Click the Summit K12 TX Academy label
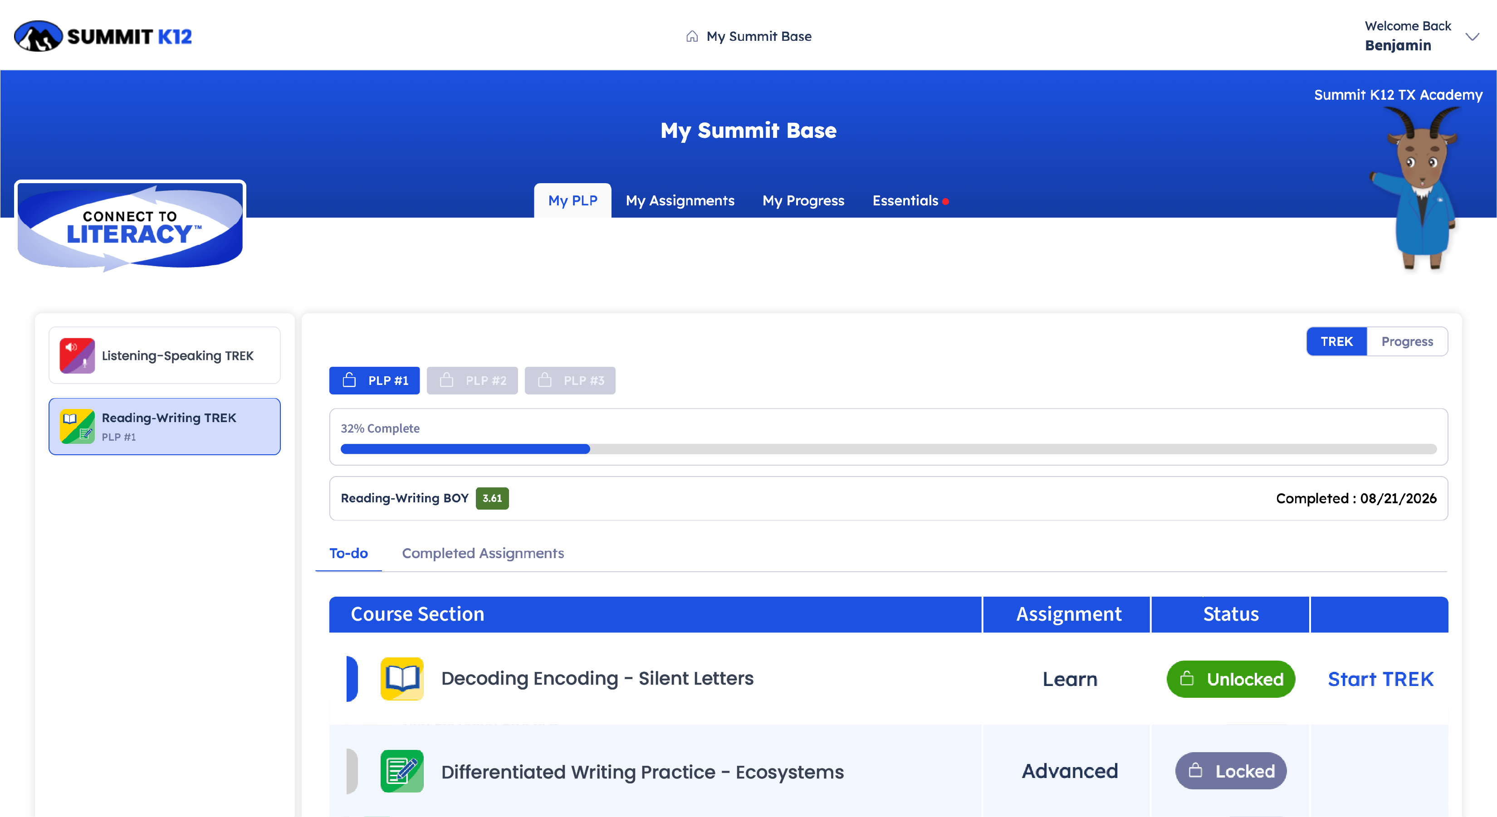1497x817 pixels. pos(1398,95)
